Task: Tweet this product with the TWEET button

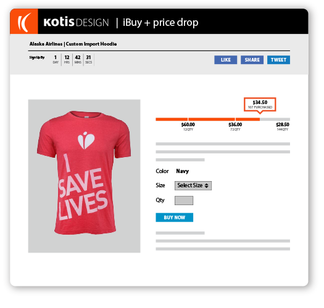Action: [278, 60]
